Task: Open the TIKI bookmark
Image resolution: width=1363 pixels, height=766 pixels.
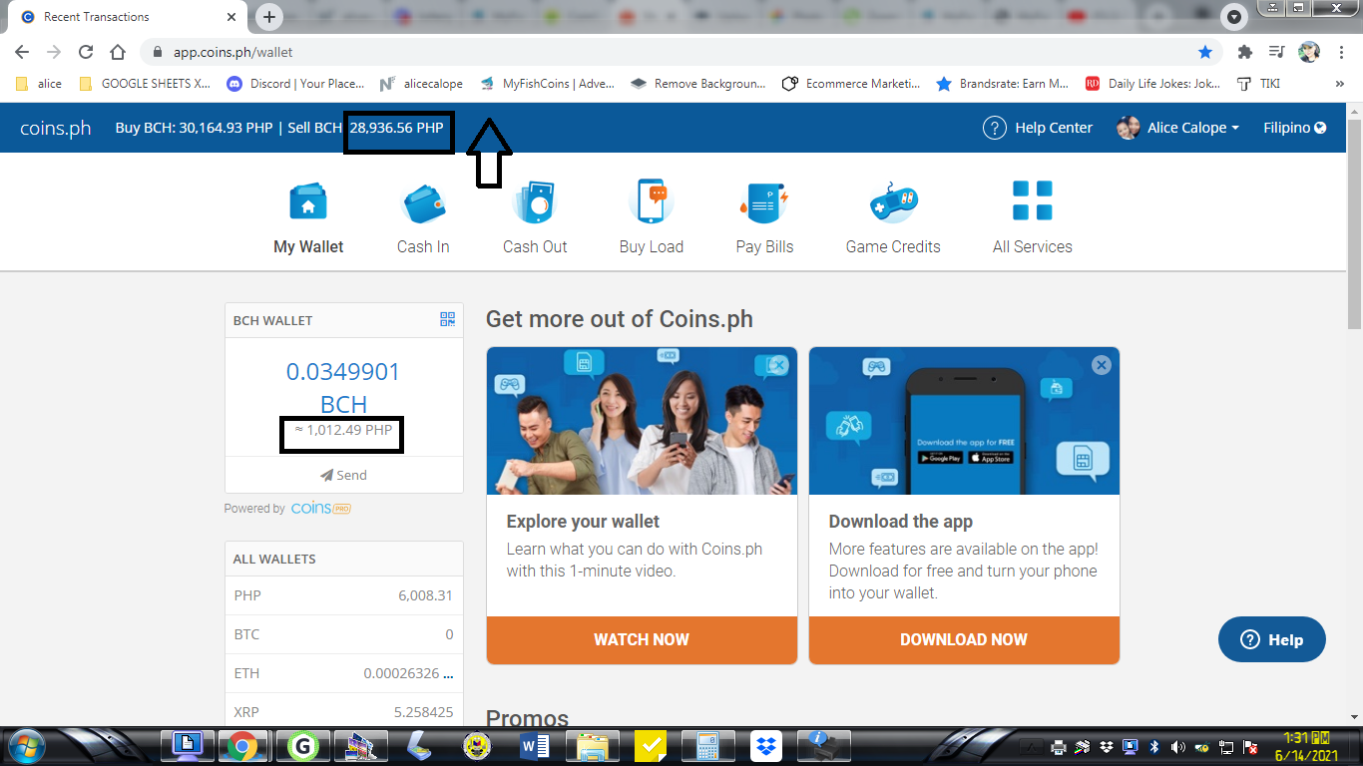Action: [x=1258, y=84]
